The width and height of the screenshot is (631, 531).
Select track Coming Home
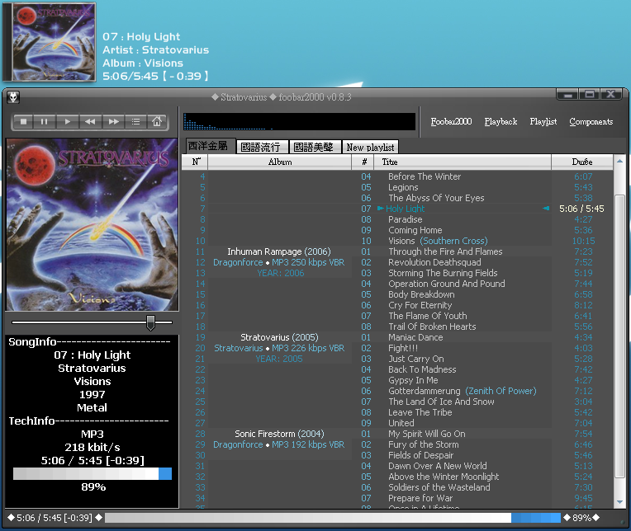tap(415, 230)
